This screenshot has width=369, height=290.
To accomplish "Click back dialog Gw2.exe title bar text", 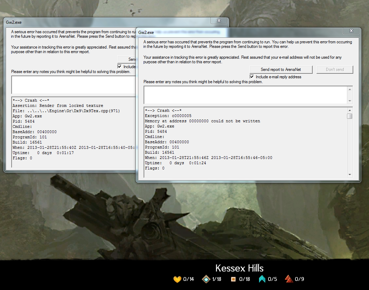I will tap(14, 22).
